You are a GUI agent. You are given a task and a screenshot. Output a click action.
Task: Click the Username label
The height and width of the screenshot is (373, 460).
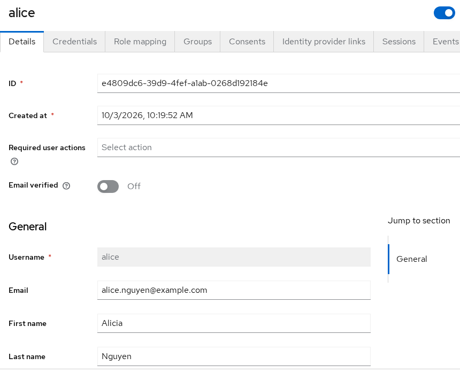(26, 257)
